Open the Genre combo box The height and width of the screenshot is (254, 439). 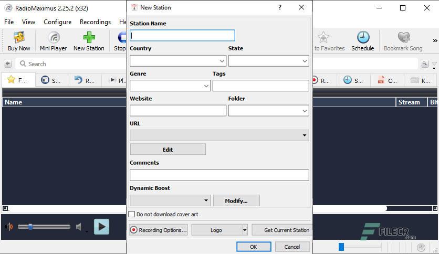[170, 86]
